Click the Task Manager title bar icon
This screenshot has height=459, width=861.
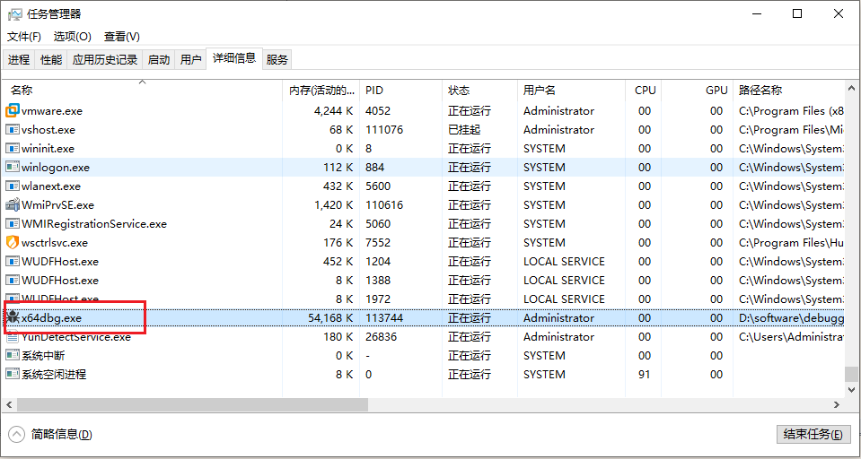(x=14, y=14)
